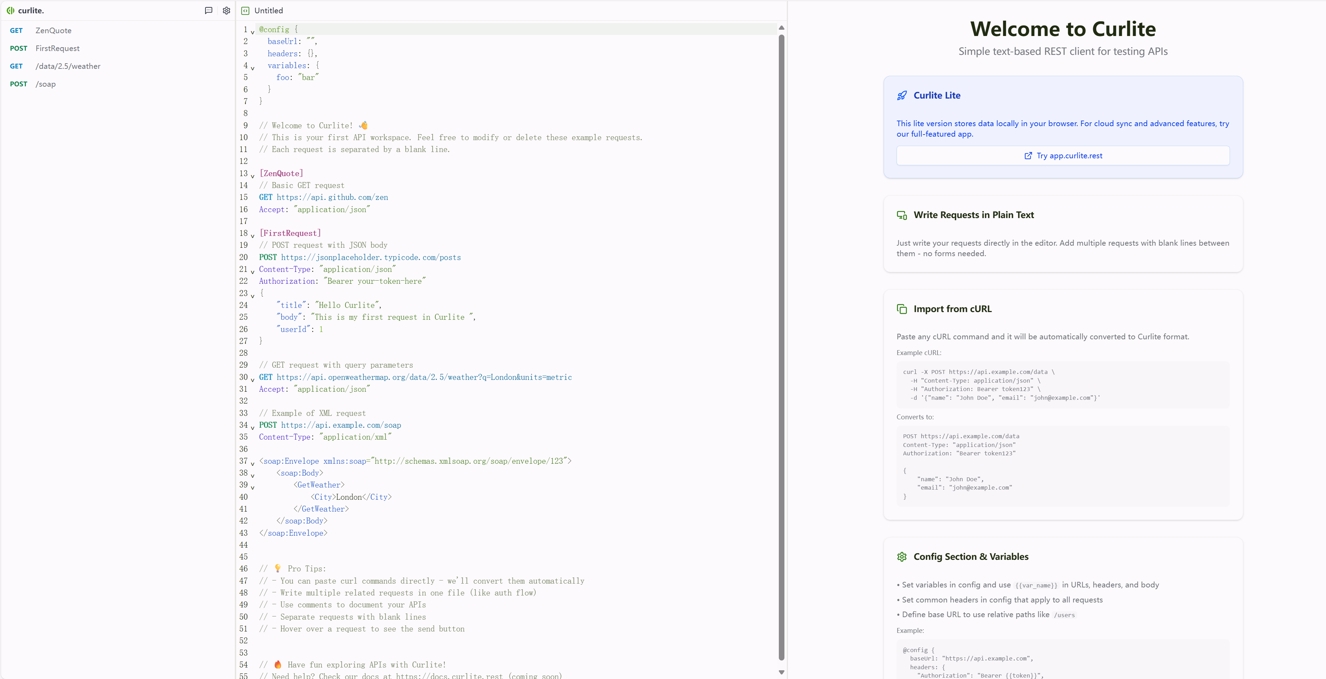
Task: Click the "body" line in the JSON payload
Action: click(x=376, y=317)
